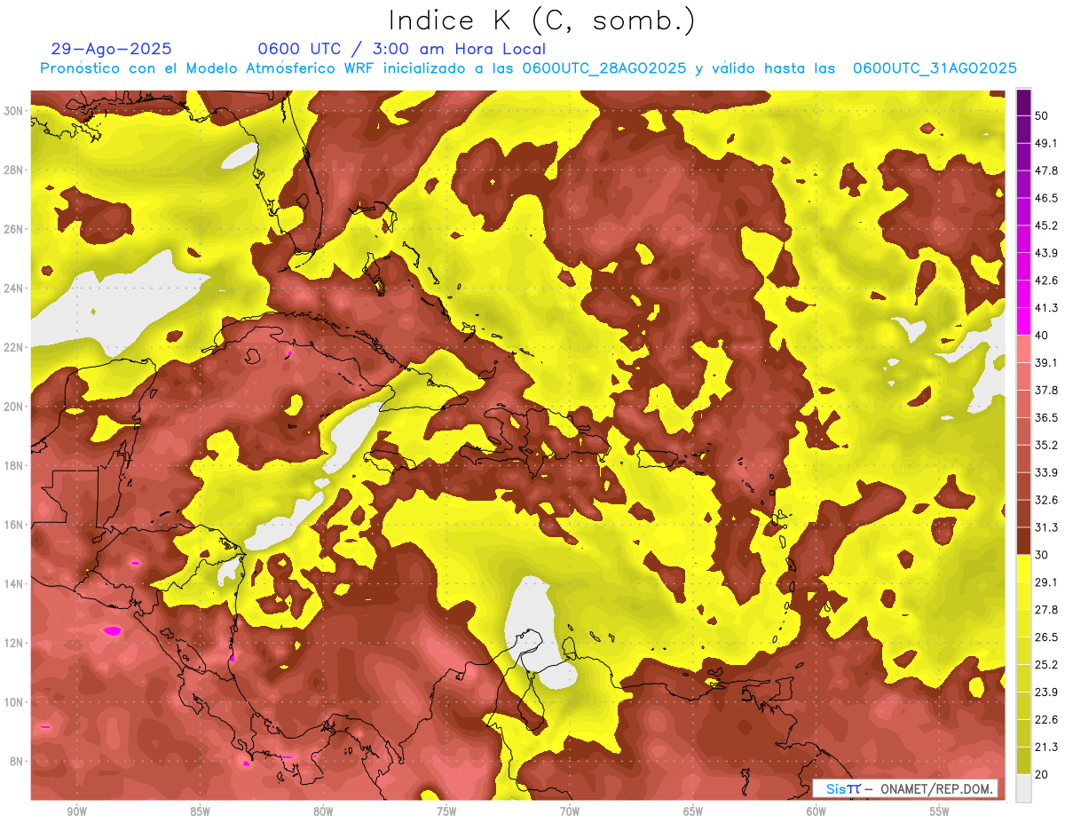The image size is (1065, 823).
Task: Click the "Pronóstico con el Modelo Atmosférico WRF" line
Action: pos(528,68)
